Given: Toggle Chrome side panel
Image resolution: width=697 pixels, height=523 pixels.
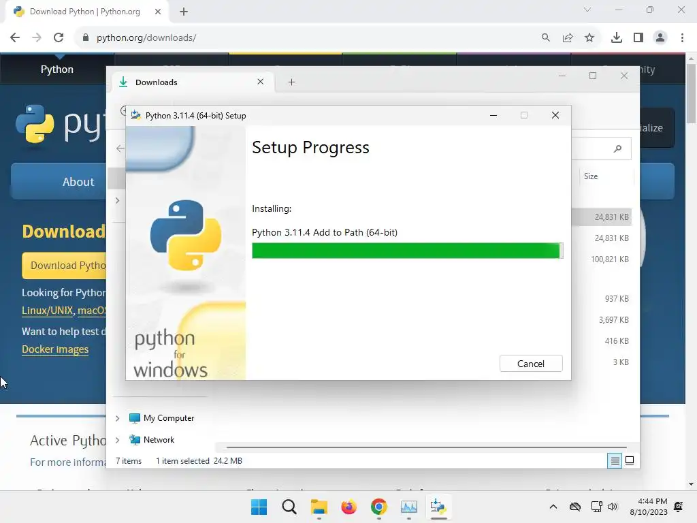Looking at the screenshot, I should pyautogui.click(x=638, y=37).
